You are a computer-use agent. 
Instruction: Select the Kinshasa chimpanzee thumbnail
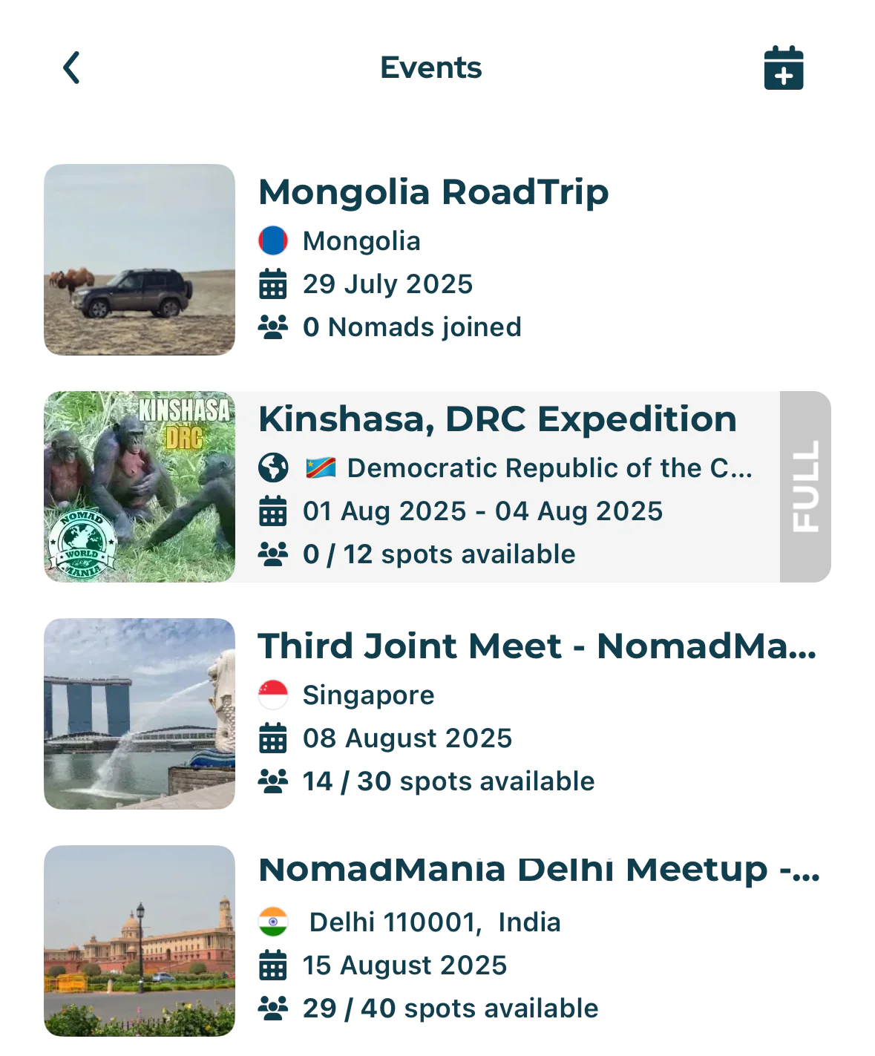140,487
